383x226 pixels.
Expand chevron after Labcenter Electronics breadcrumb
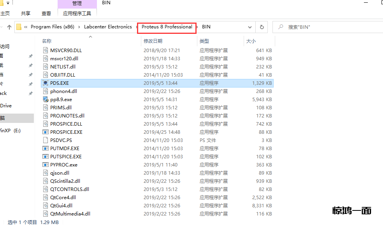point(136,27)
